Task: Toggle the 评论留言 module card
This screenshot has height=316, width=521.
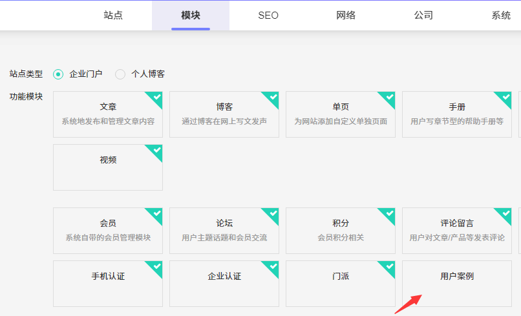Action: coord(457,231)
